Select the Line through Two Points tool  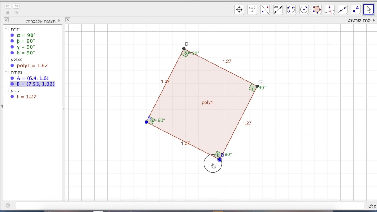pos(343,9)
